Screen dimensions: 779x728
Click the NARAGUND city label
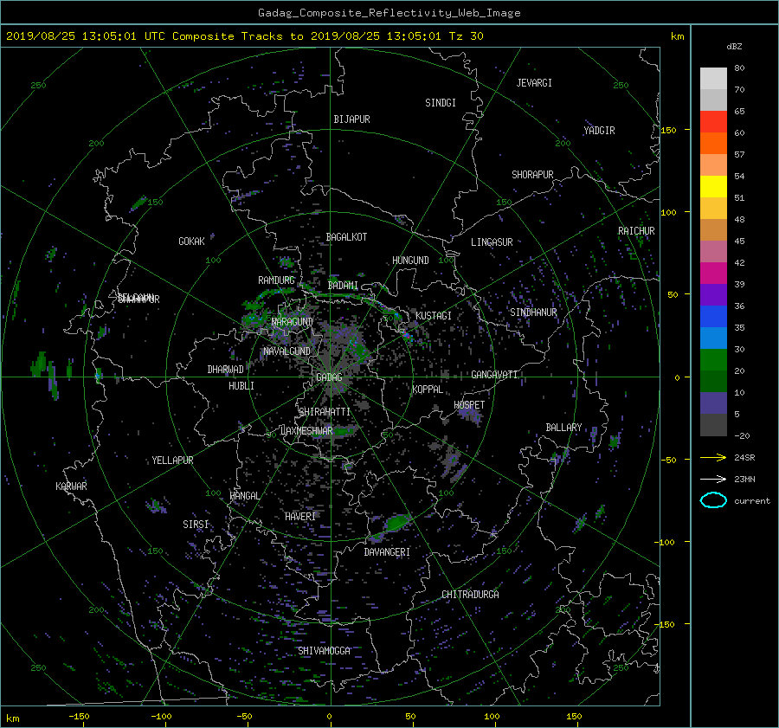293,321
